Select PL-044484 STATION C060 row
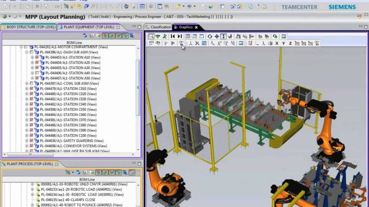 [x=68, y=115]
